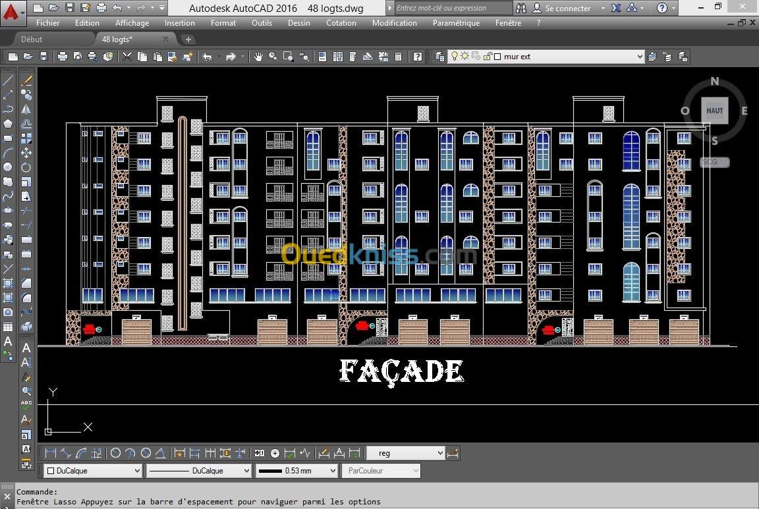
Task: Switch to the Début tab
Action: pos(32,40)
